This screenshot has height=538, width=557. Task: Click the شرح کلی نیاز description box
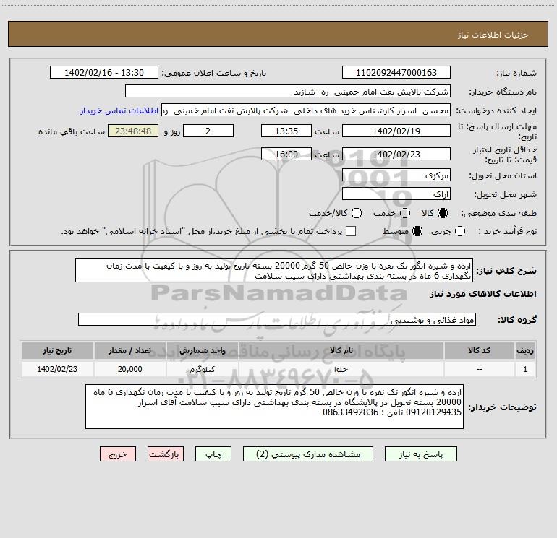pyautogui.click(x=274, y=270)
